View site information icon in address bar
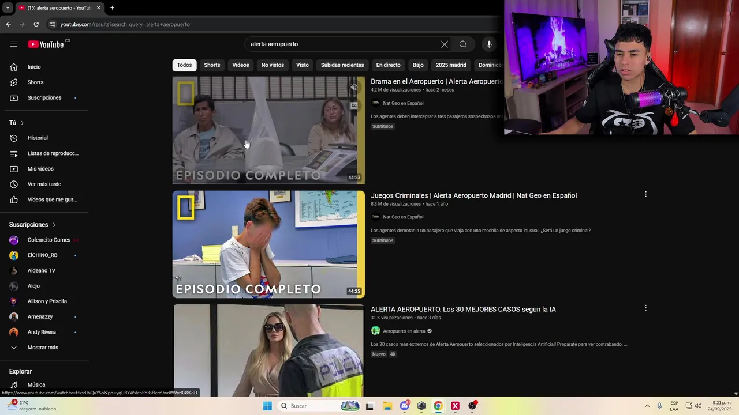Viewport: 739px width, 415px height. pos(53,24)
